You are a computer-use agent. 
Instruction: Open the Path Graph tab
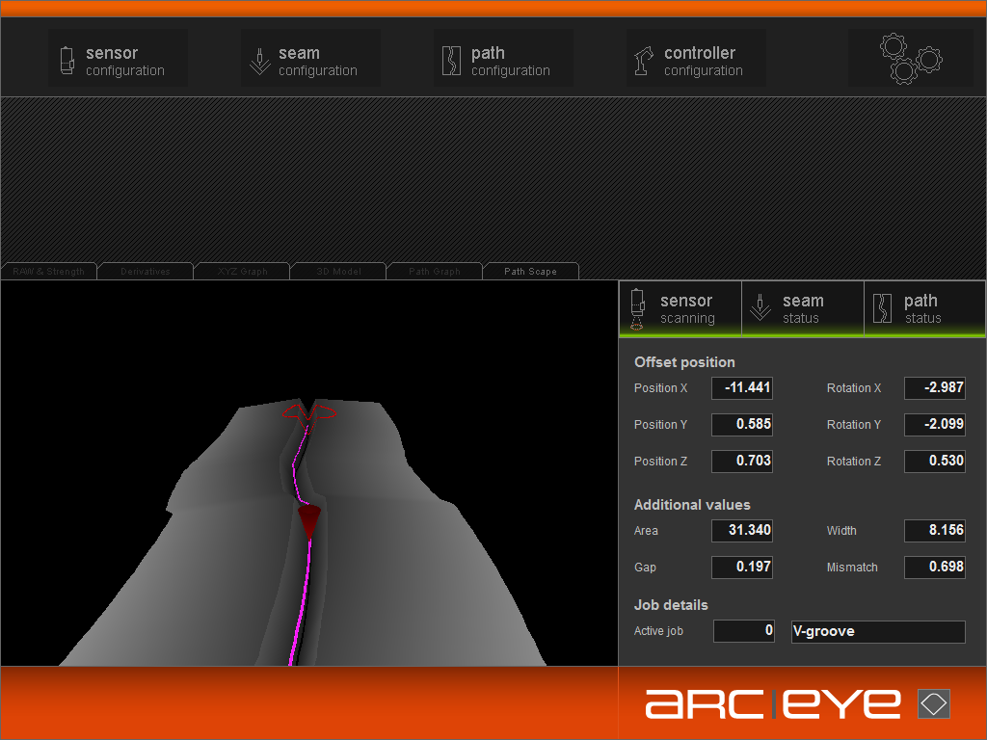coord(435,272)
